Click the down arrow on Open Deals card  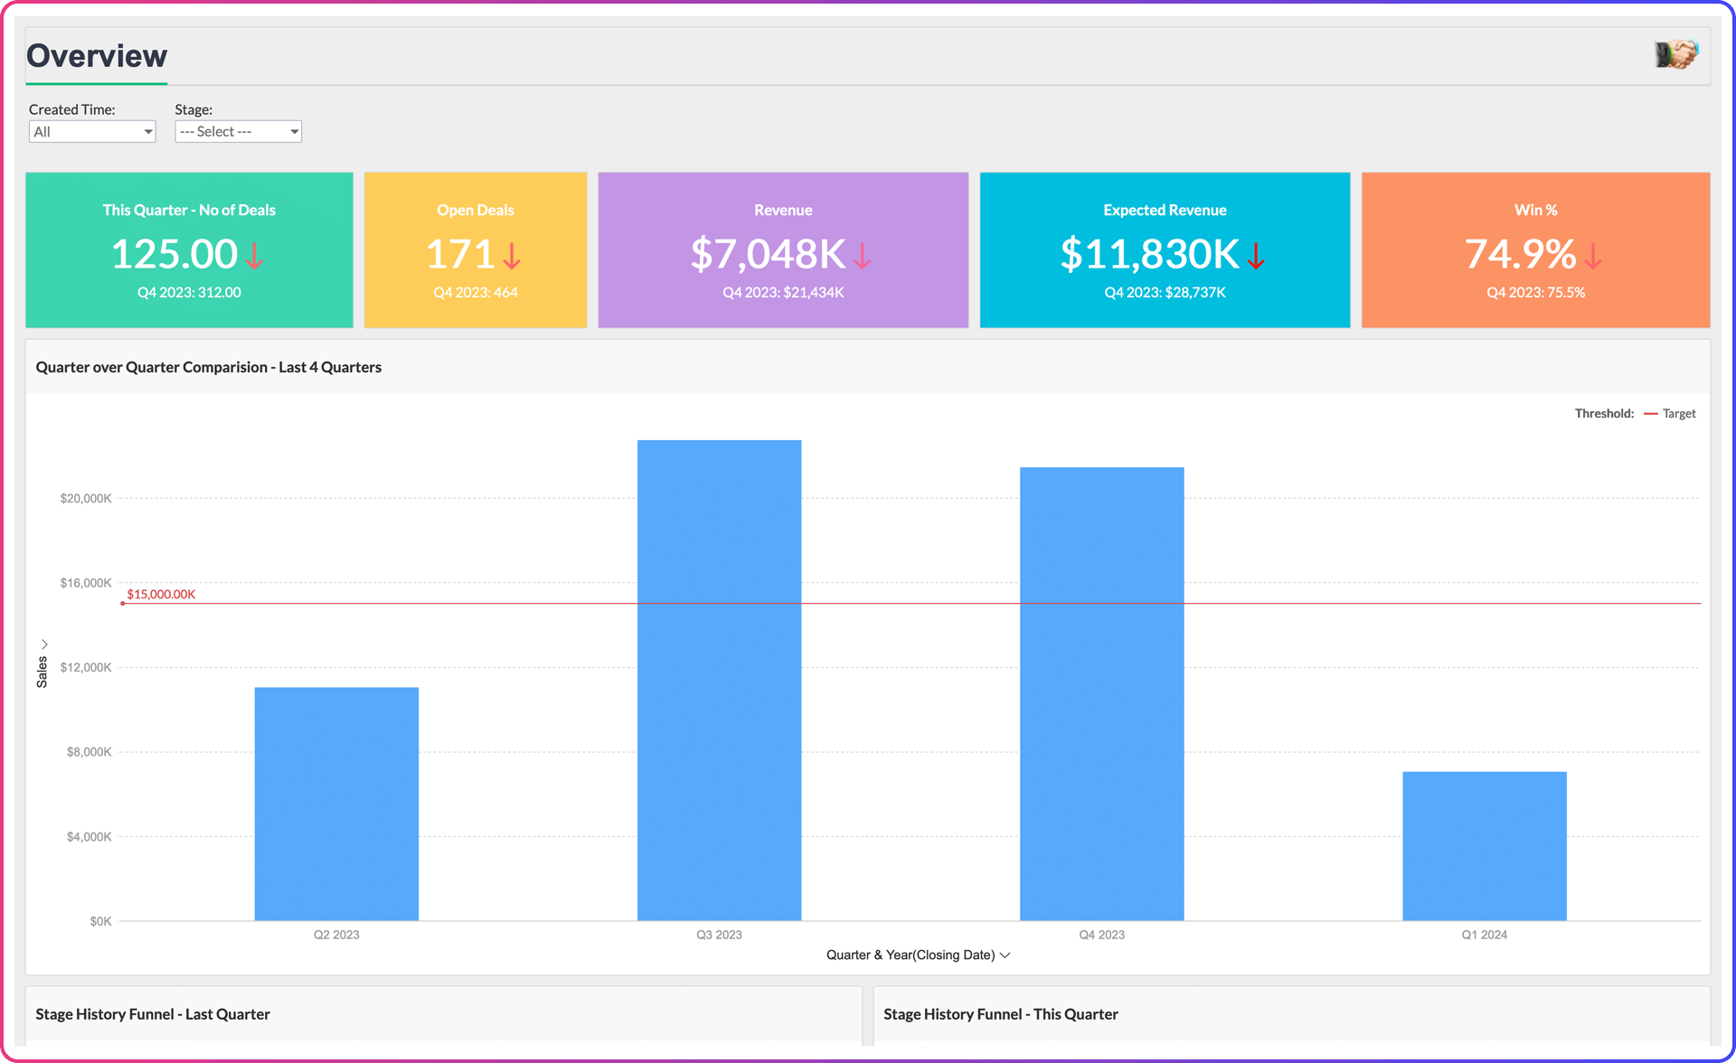tap(513, 257)
